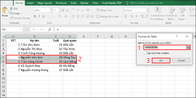Click the Insert Function fx icon

[50, 29]
